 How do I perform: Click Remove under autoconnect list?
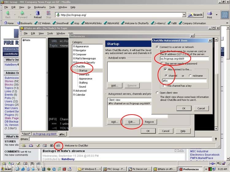[x=149, y=122]
